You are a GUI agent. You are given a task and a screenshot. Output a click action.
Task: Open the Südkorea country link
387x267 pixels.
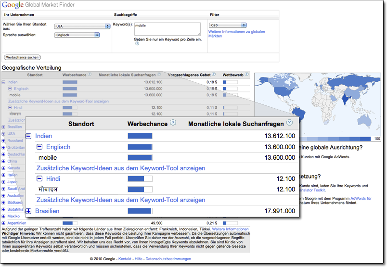tap(15, 203)
